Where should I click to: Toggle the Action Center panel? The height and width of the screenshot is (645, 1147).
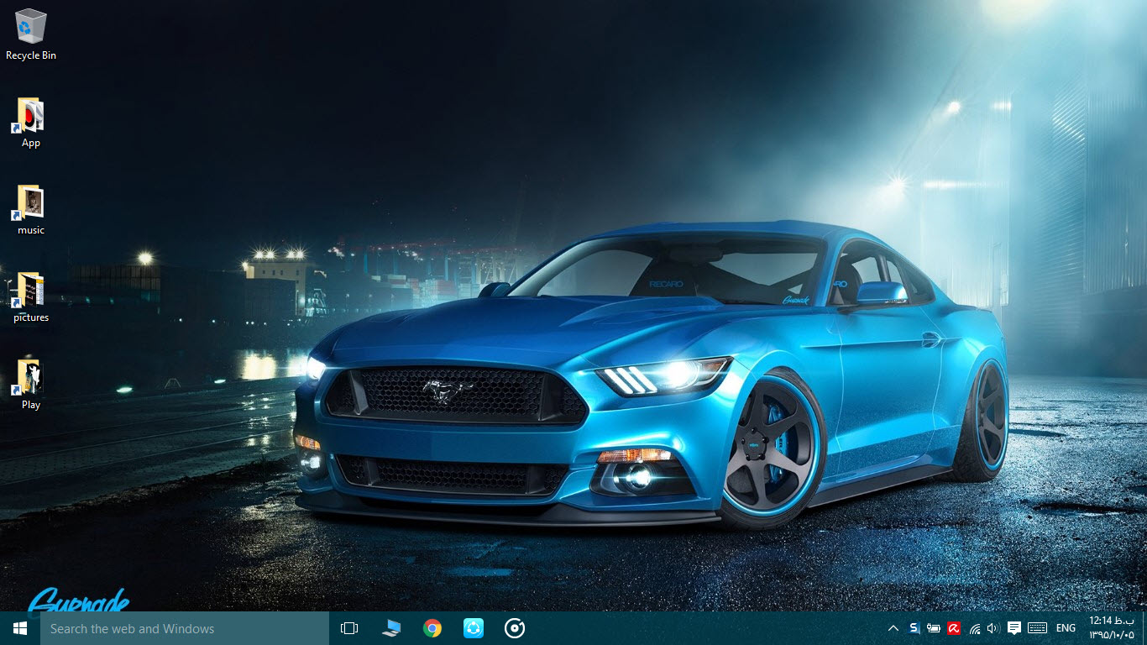1014,628
